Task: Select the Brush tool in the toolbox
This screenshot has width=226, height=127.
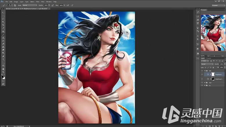Action: click(x=3, y=35)
